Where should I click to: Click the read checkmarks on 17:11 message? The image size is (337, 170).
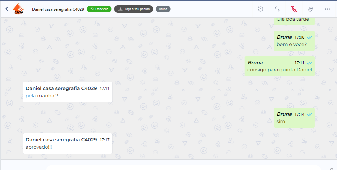[309, 63]
